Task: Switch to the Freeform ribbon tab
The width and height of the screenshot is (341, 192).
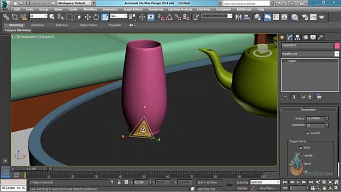Action: (x=38, y=25)
